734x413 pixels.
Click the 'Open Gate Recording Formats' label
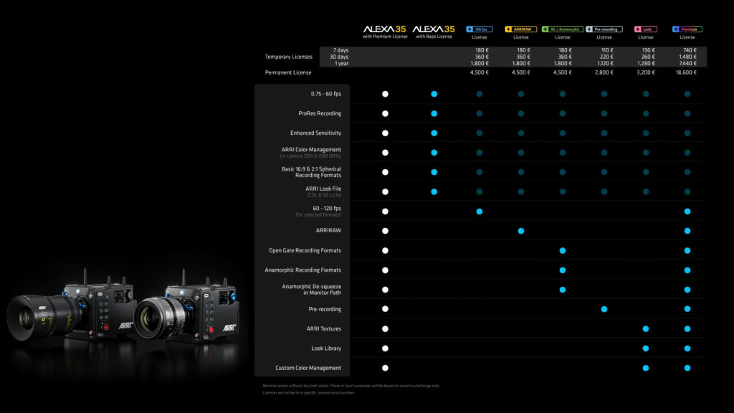pos(305,250)
